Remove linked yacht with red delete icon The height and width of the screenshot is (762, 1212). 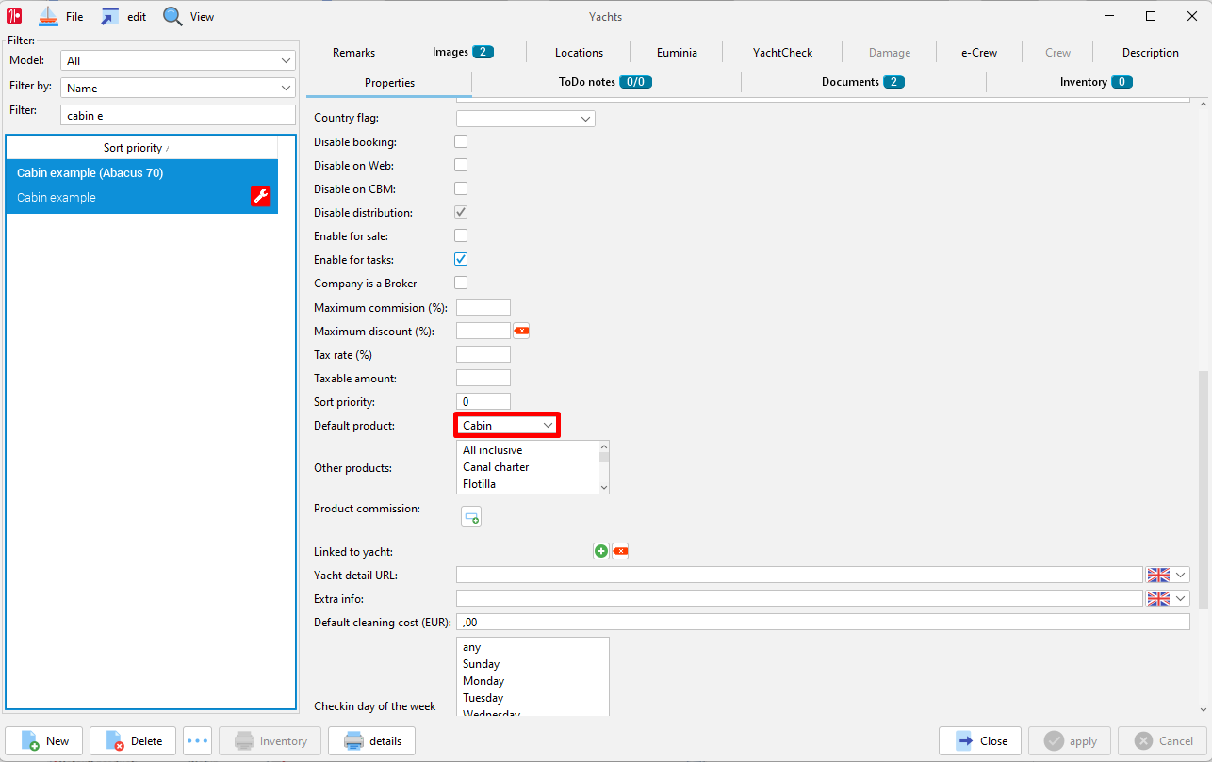pyautogui.click(x=620, y=551)
